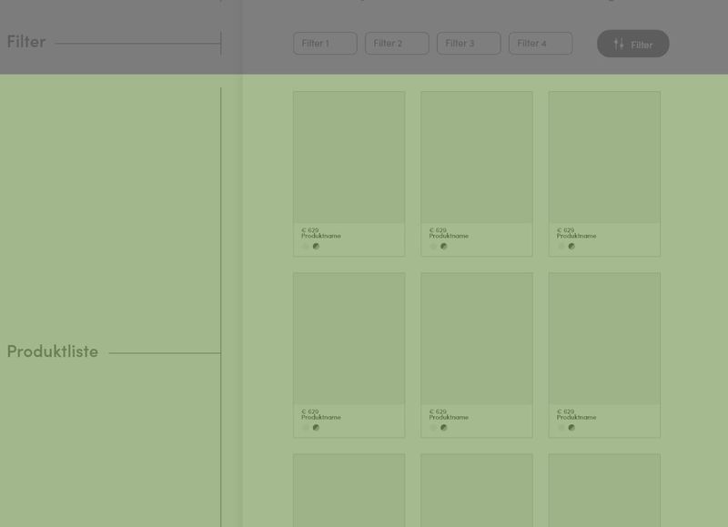Open the middle product card in the second row

pyautogui.click(x=477, y=355)
